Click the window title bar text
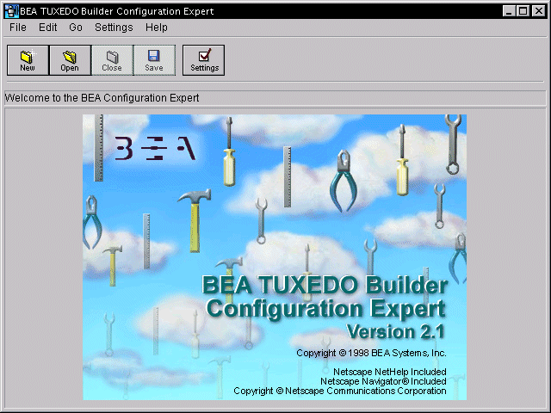This screenshot has width=551, height=413. (117, 11)
